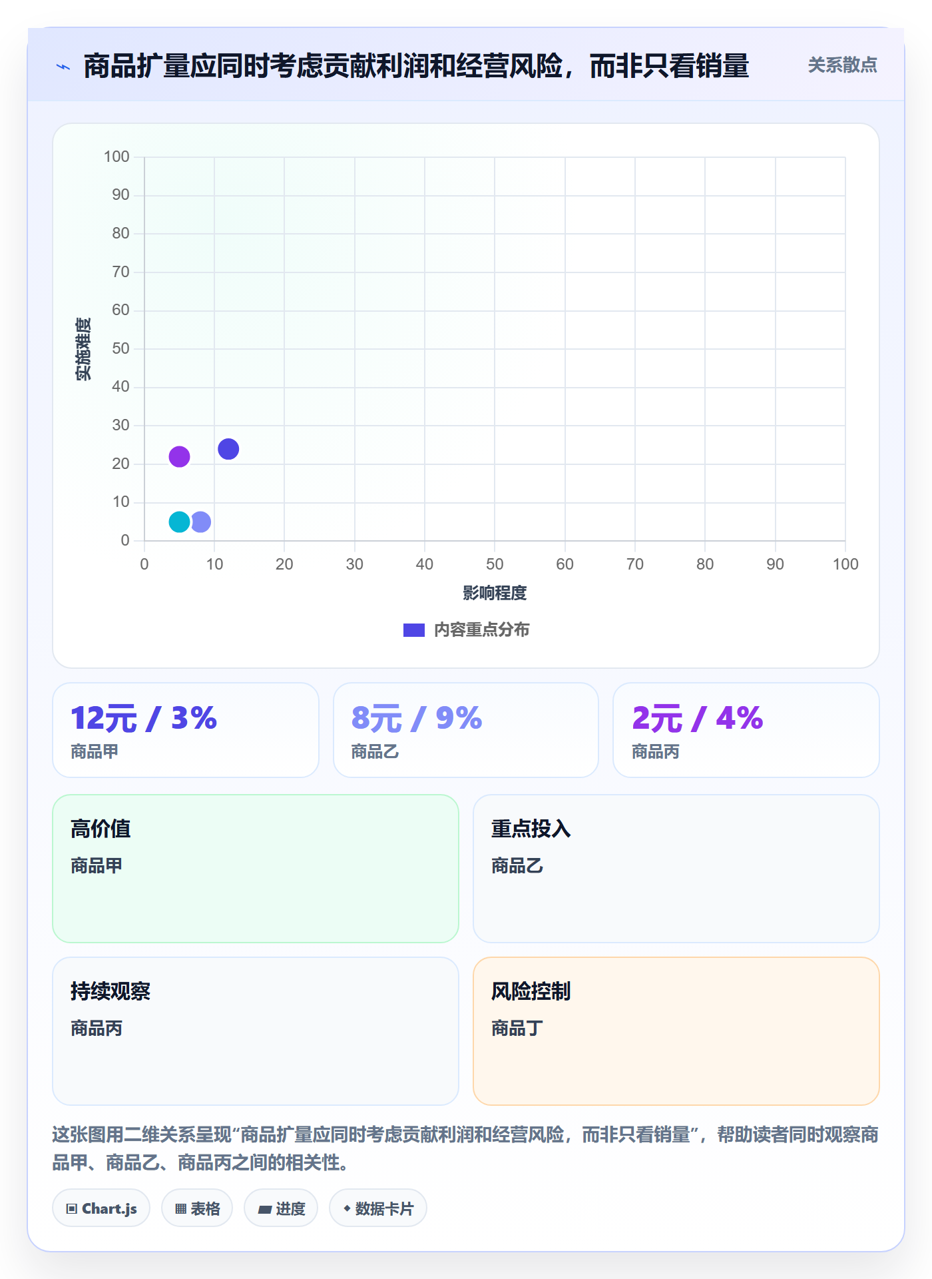Select the 重点投入 quadrant card

tap(676, 869)
